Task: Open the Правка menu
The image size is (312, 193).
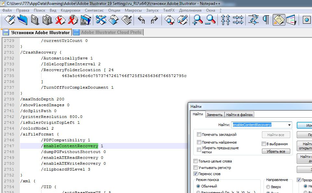Action: point(23,10)
